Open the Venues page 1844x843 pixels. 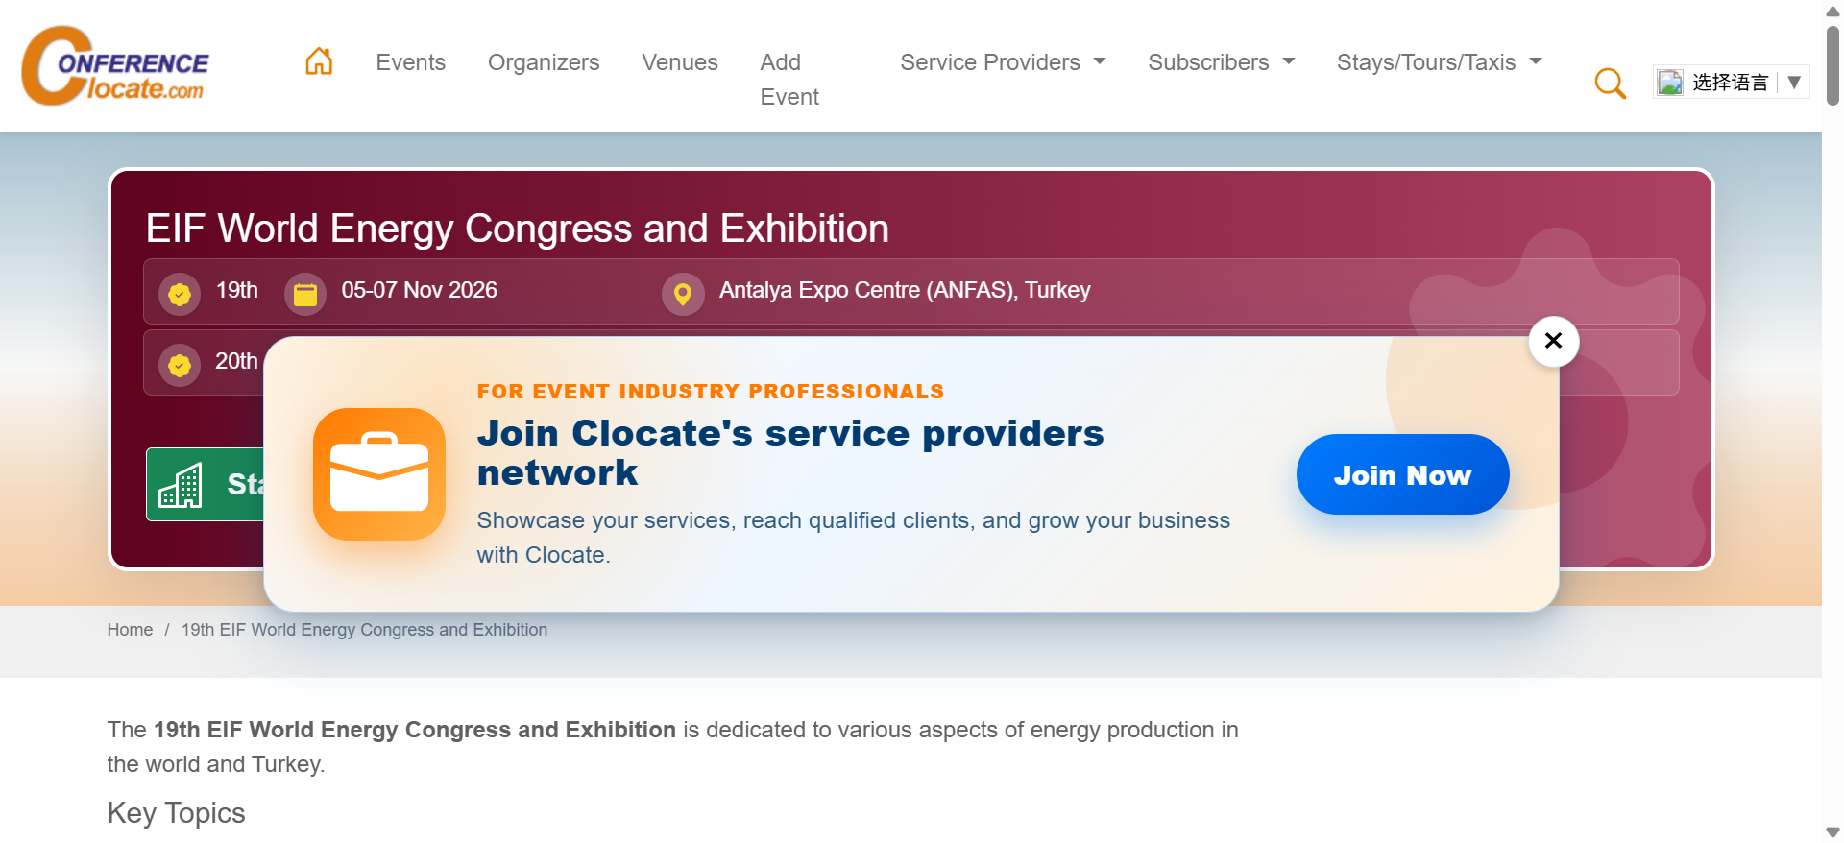pos(680,62)
